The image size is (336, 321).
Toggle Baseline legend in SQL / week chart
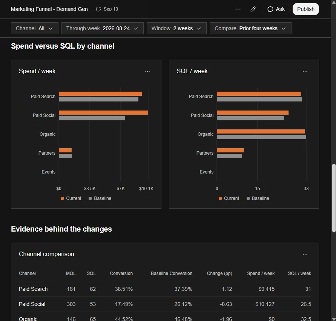pos(258,198)
